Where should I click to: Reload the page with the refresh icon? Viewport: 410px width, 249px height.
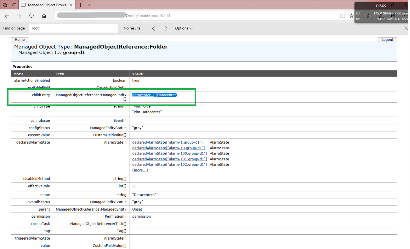[x=31, y=16]
